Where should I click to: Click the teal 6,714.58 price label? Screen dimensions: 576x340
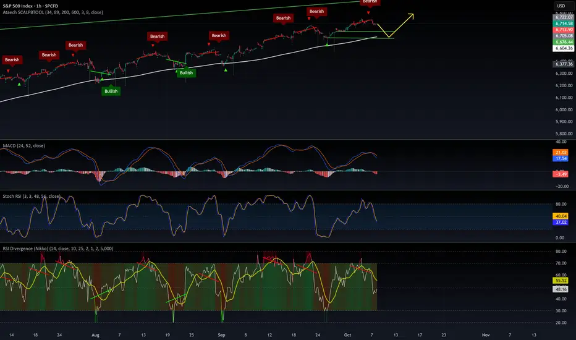[x=564, y=23]
